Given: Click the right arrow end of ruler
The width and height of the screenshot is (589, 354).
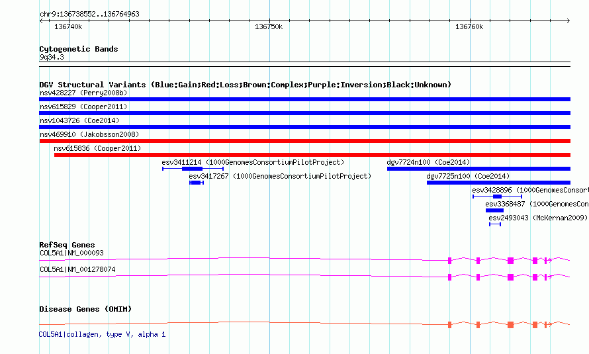Looking at the screenshot, I should pyautogui.click(x=568, y=21).
